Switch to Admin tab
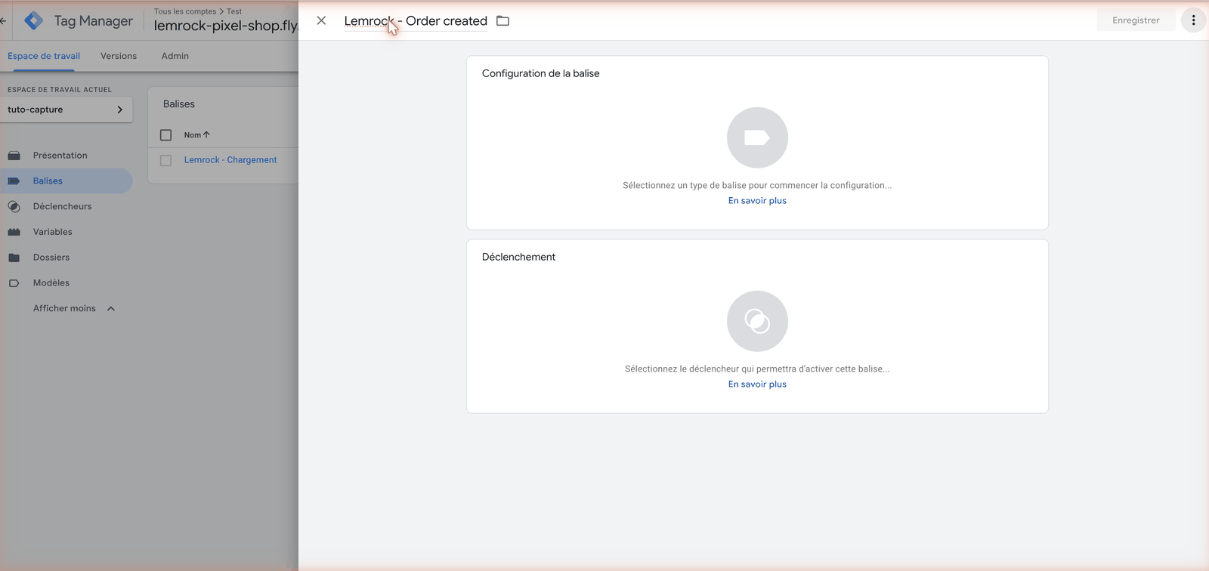The width and height of the screenshot is (1209, 571). 175,56
